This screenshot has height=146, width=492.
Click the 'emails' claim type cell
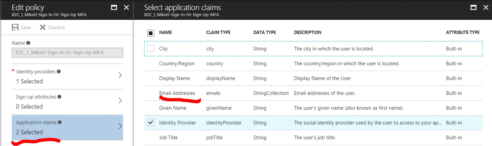tap(213, 93)
